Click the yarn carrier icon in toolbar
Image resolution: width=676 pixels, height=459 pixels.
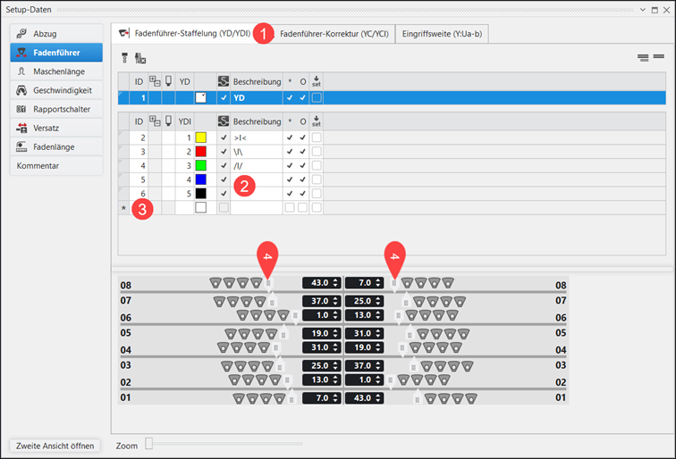pyautogui.click(x=125, y=58)
